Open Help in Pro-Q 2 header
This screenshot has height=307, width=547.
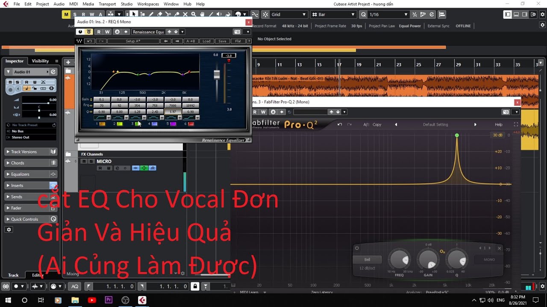pyautogui.click(x=499, y=125)
